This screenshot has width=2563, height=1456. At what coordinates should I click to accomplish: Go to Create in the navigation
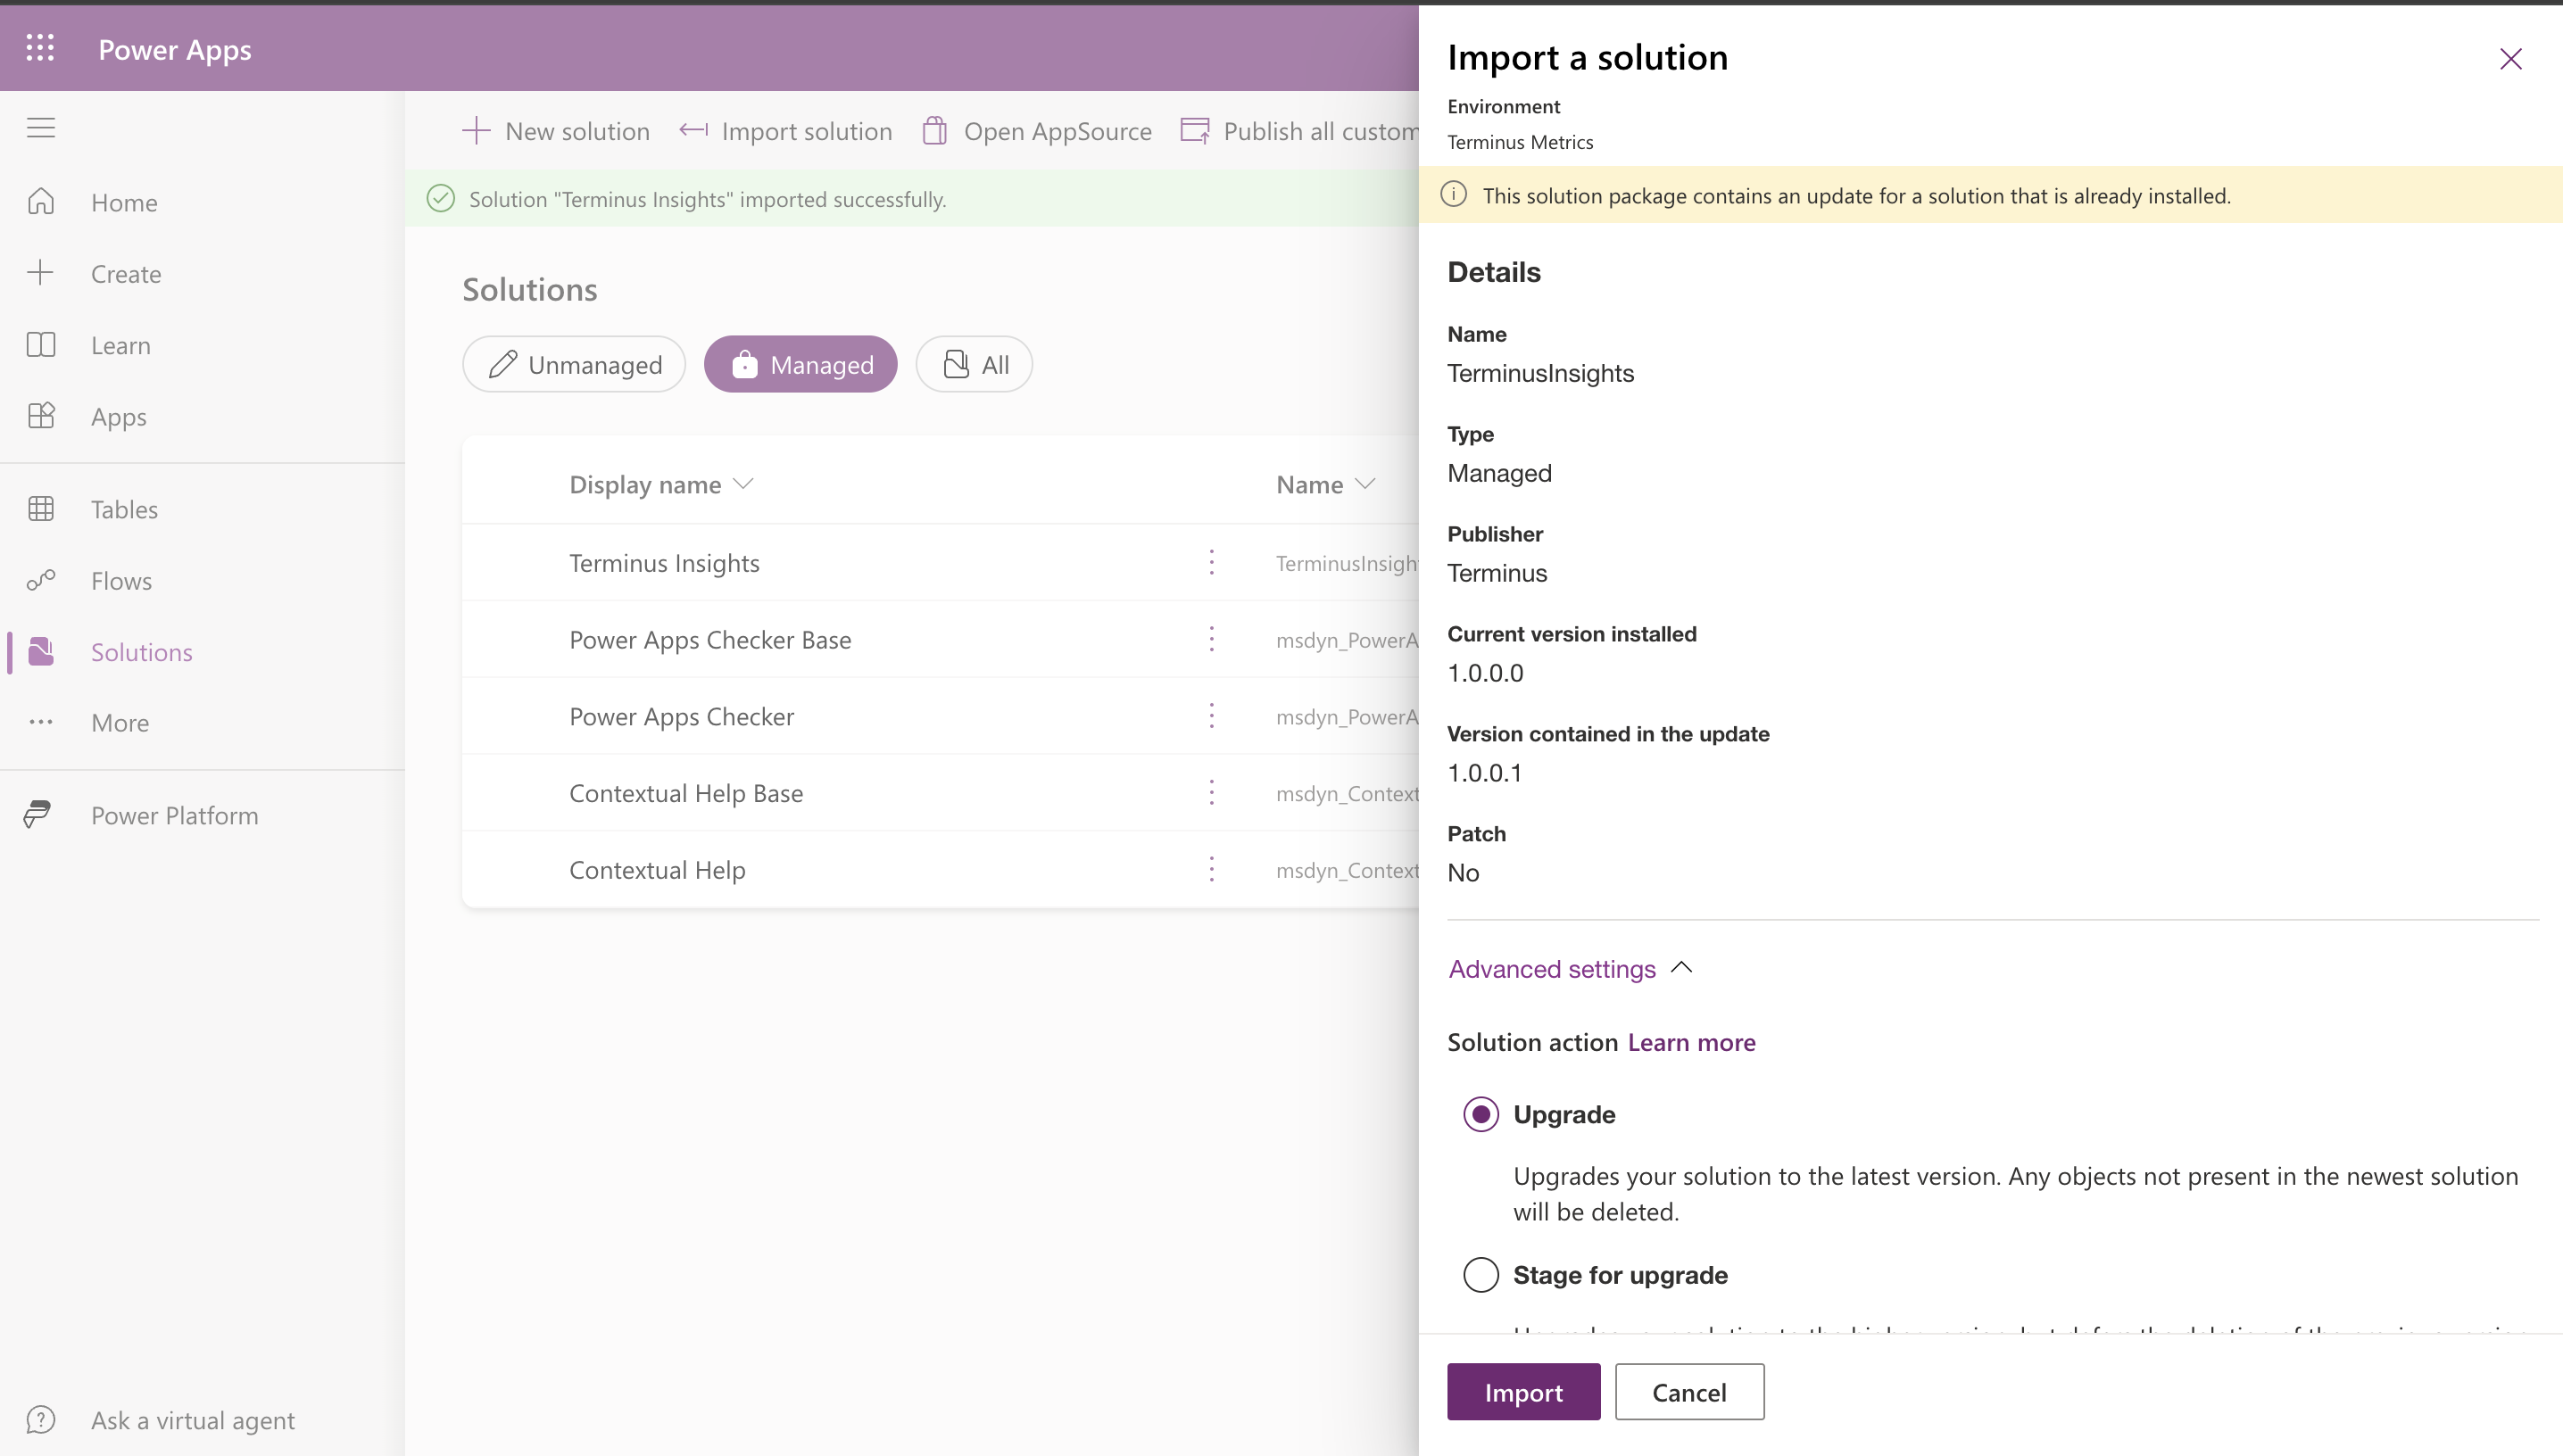126,273
